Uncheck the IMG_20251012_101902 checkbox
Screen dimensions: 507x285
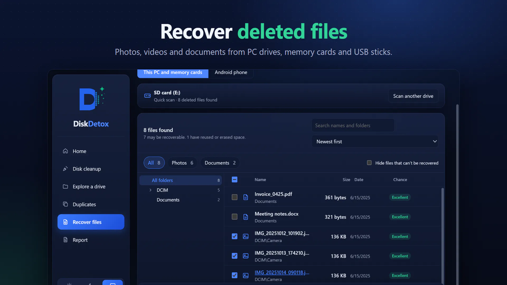click(x=234, y=236)
